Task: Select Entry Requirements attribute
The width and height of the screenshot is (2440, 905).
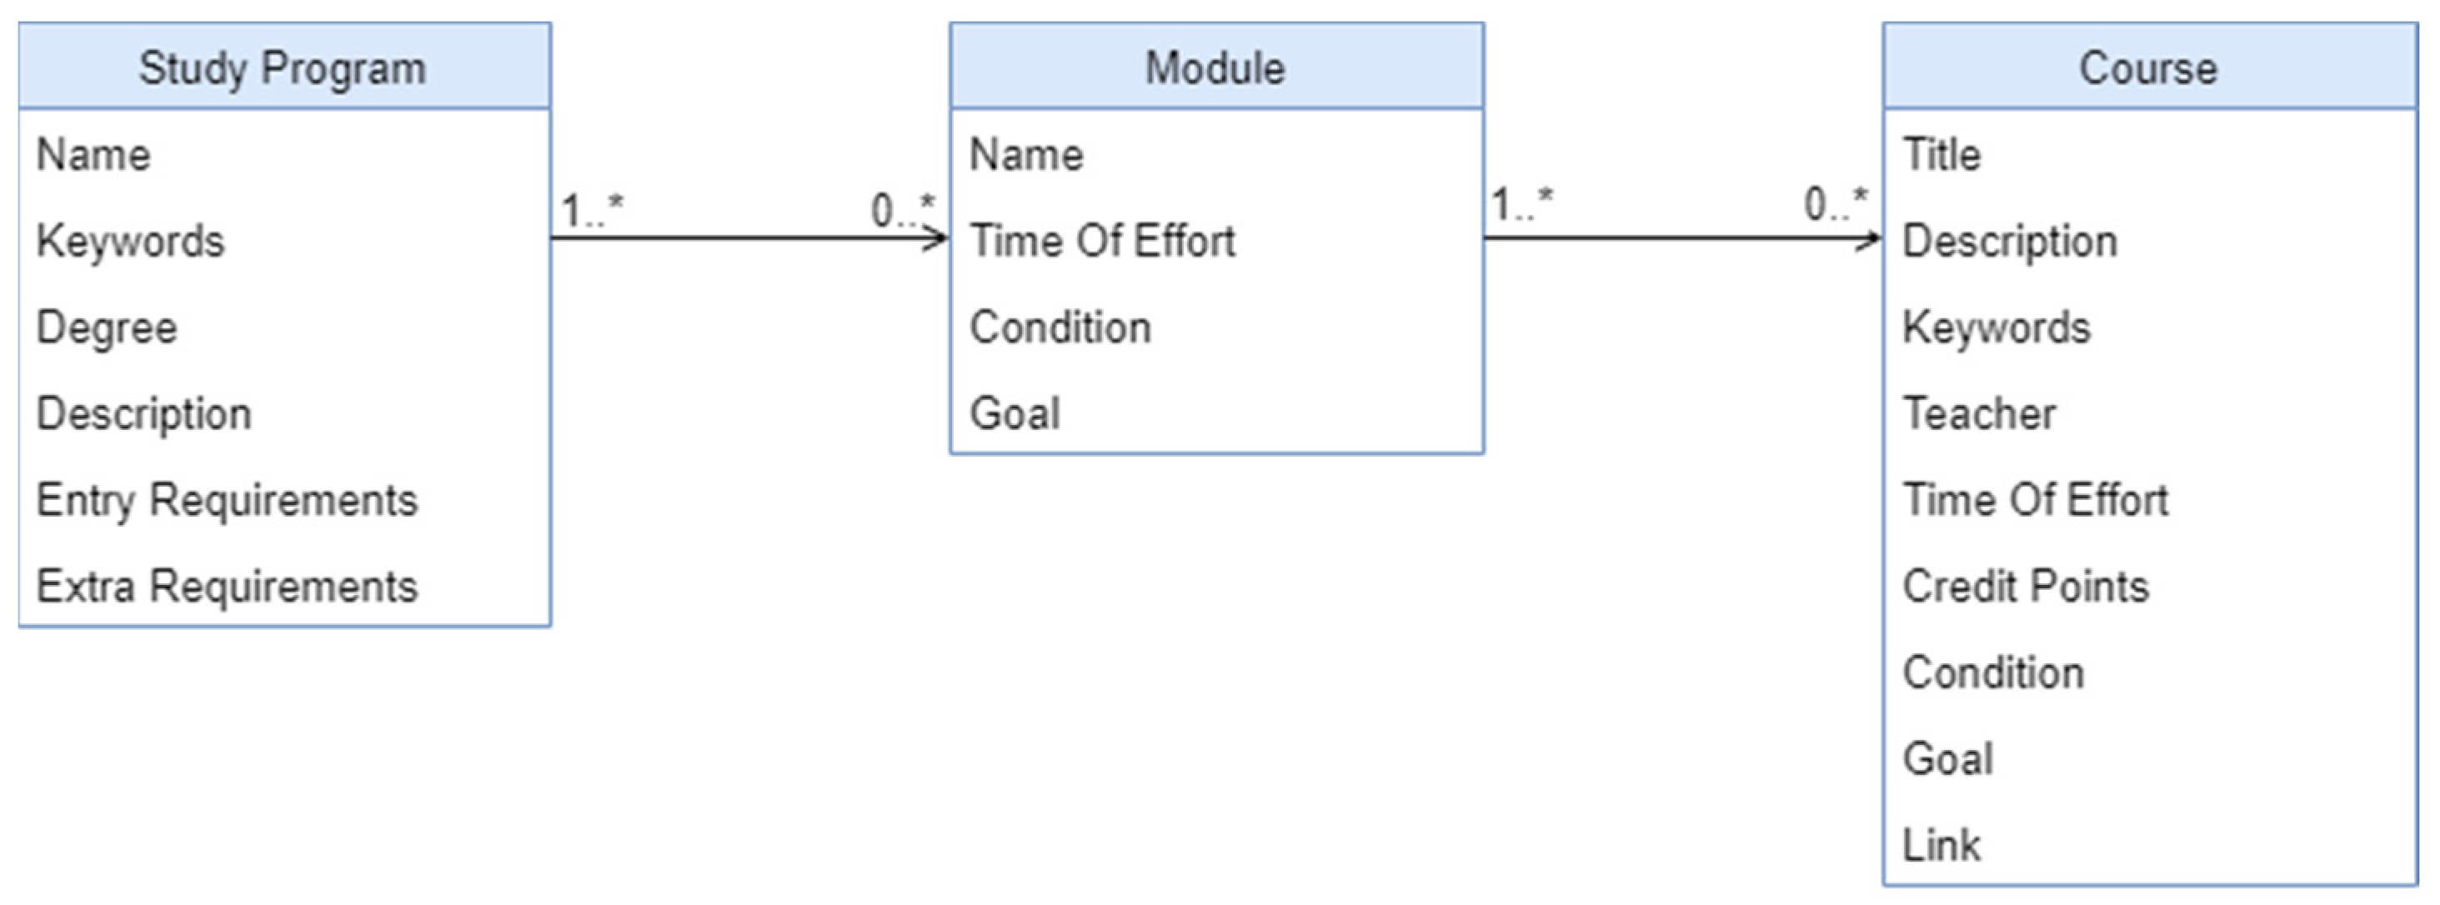Action: [x=227, y=500]
